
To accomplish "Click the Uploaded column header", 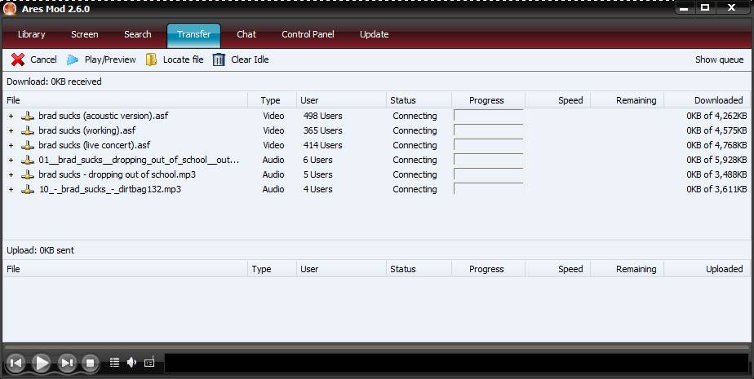I will (707, 269).
